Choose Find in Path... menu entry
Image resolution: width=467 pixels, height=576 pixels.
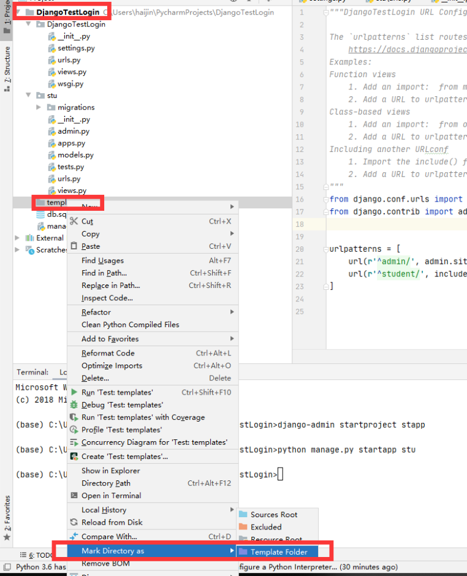[153, 273]
